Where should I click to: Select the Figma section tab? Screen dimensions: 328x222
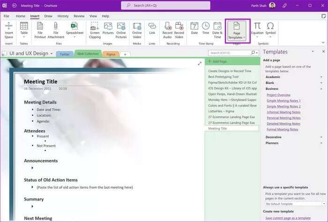(111, 54)
